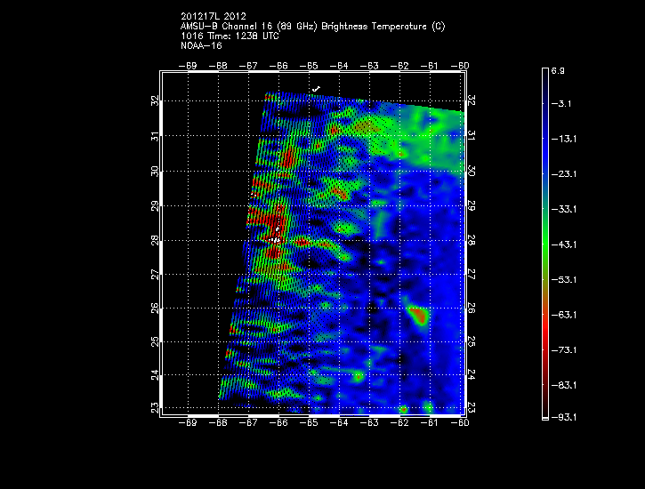Click the 32 latitude label on left axis

(155, 101)
